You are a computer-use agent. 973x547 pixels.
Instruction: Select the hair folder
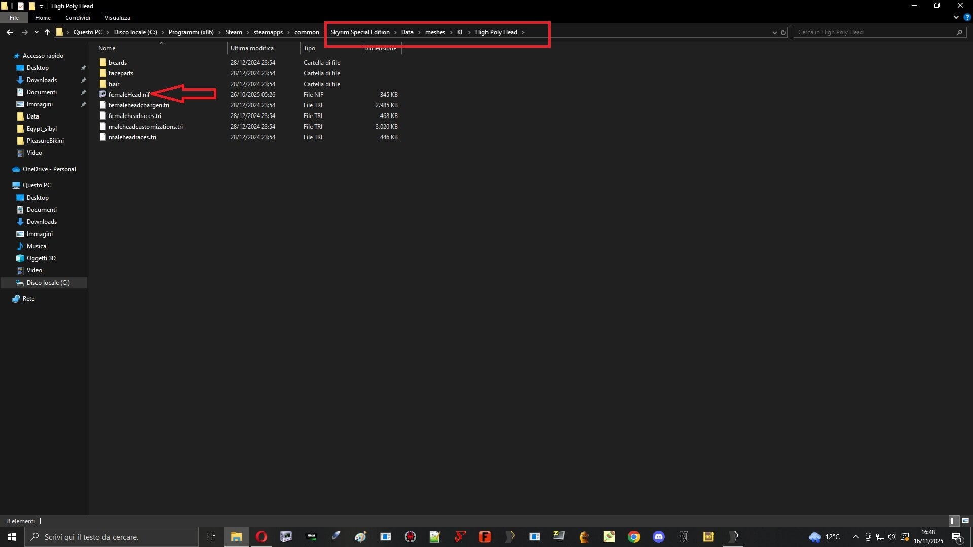point(114,84)
